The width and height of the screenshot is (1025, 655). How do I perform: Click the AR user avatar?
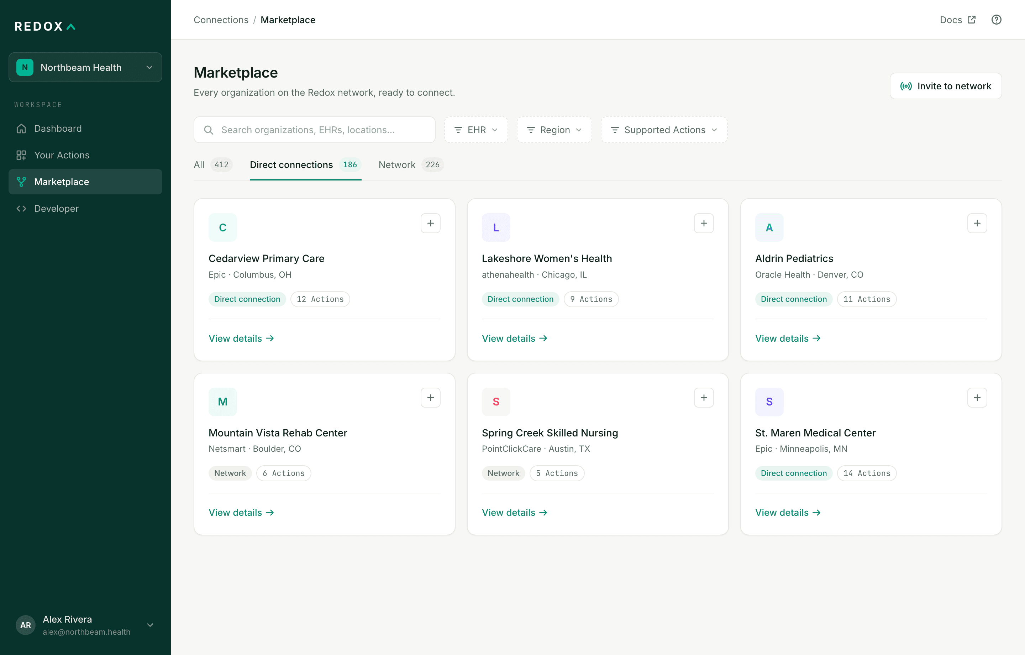[26, 625]
